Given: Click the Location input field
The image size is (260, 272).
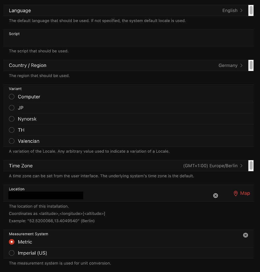Looking at the screenshot, I should click(x=46, y=195).
